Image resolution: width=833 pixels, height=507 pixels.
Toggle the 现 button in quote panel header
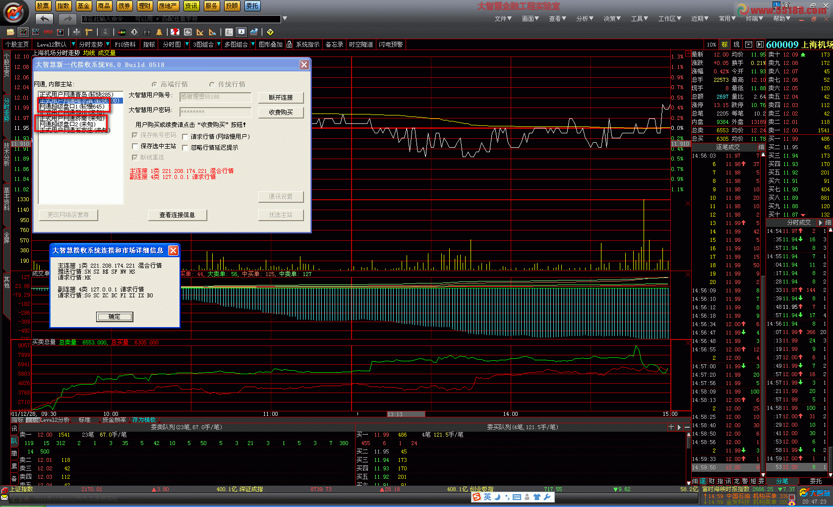[736, 45]
